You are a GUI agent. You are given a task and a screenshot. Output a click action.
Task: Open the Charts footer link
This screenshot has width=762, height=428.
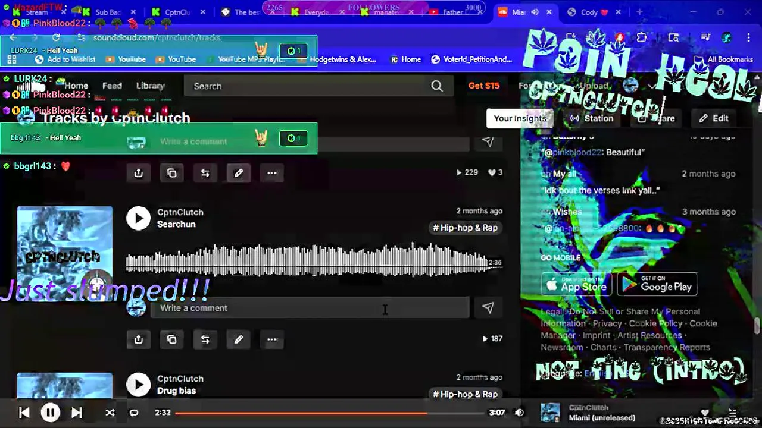pyautogui.click(x=603, y=347)
